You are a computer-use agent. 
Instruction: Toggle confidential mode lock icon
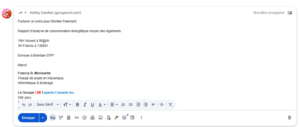[x=109, y=118]
